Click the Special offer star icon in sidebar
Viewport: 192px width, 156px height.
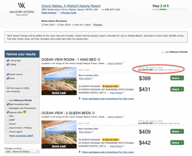[x=25, y=112]
